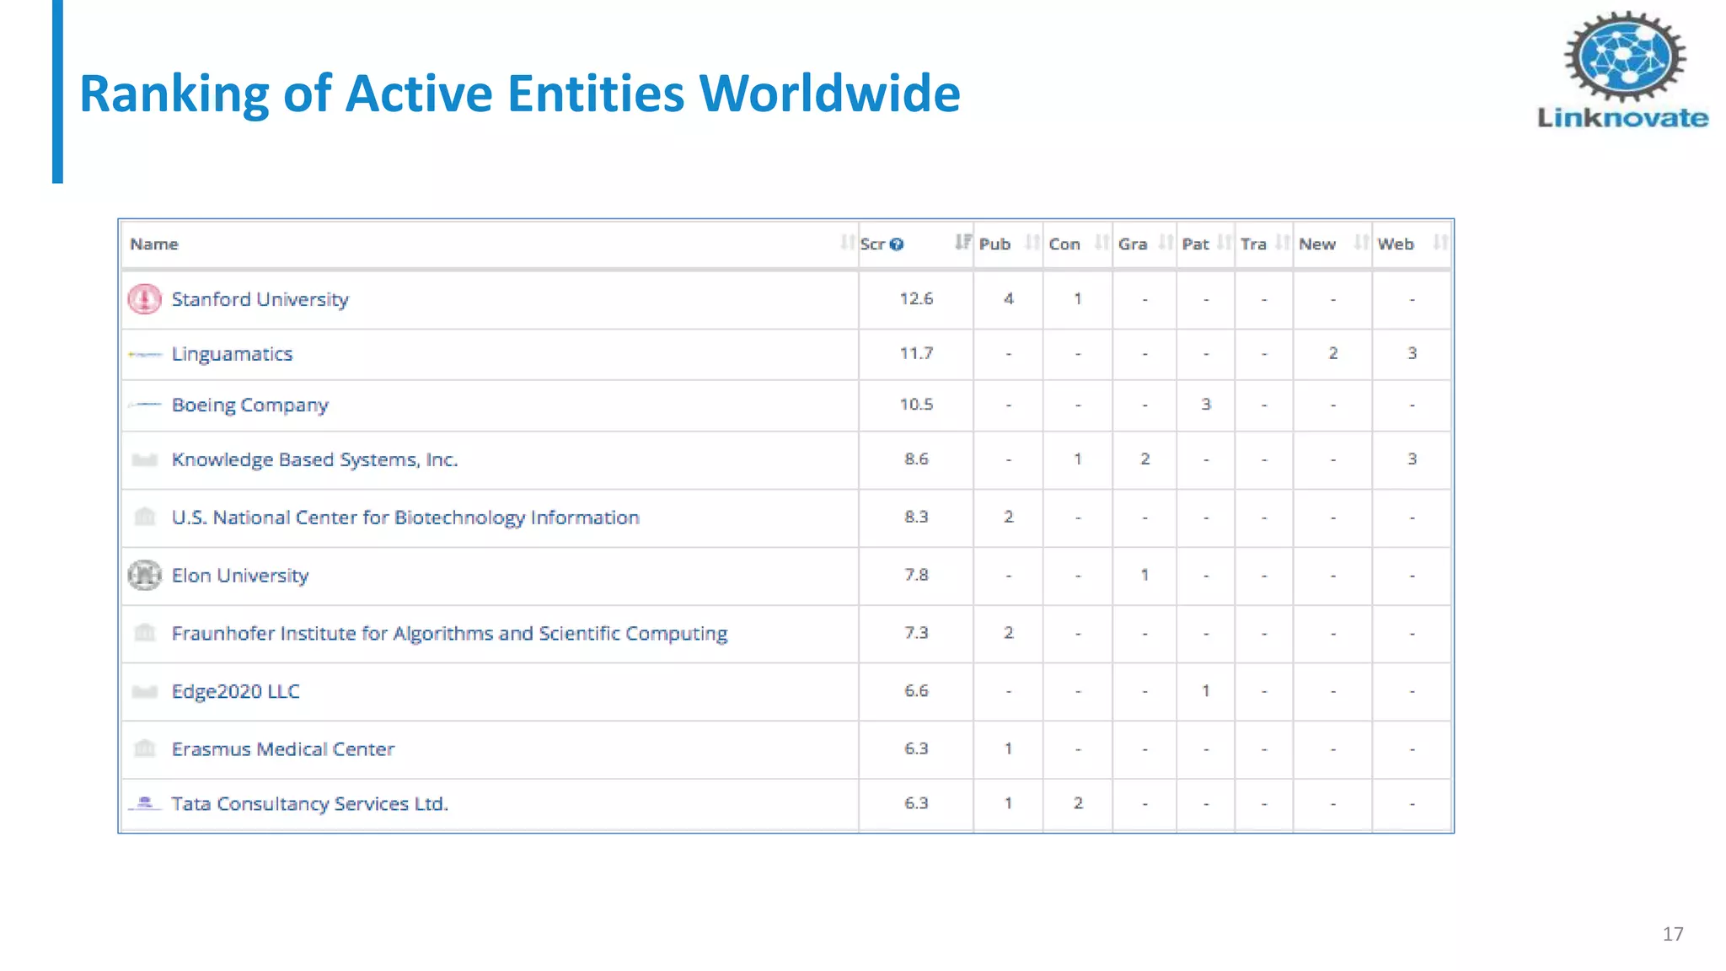Click the Web column header label

coord(1396,244)
